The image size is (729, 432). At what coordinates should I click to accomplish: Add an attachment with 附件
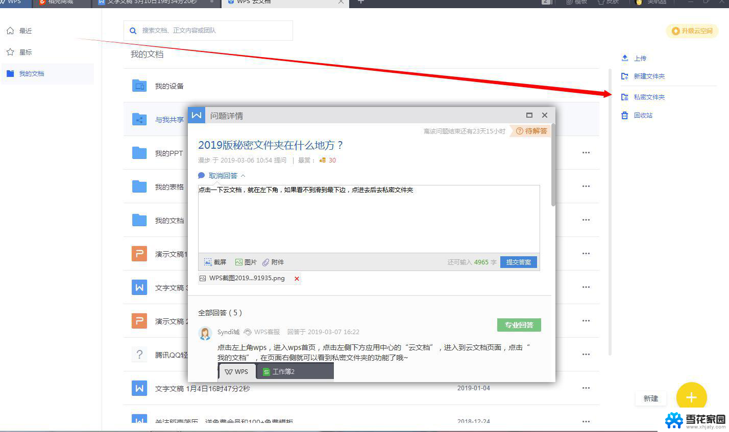click(273, 262)
